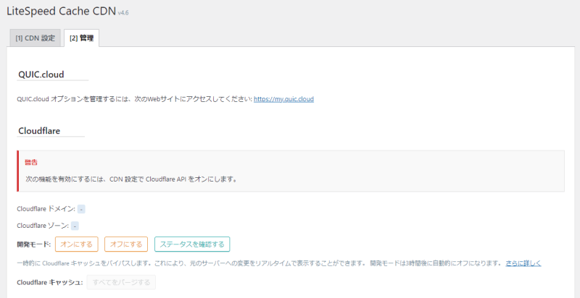Click the すべてをパージする button
Image resolution: width=580 pixels, height=298 pixels.
point(121,282)
